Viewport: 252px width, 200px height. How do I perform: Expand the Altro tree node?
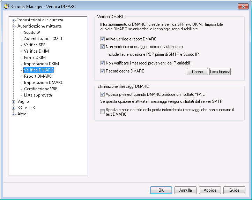(x=14, y=114)
